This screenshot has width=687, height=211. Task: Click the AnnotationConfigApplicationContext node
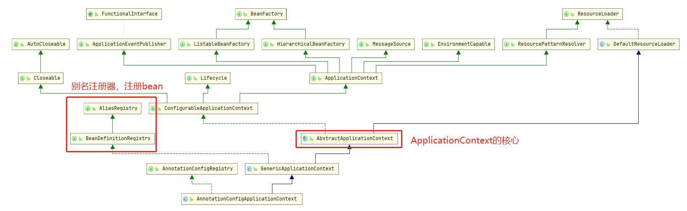tap(242, 199)
